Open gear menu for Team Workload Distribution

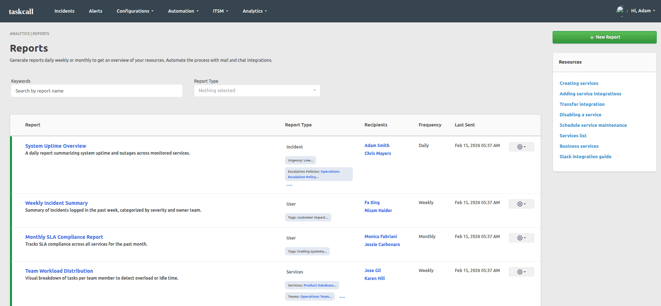(521, 272)
